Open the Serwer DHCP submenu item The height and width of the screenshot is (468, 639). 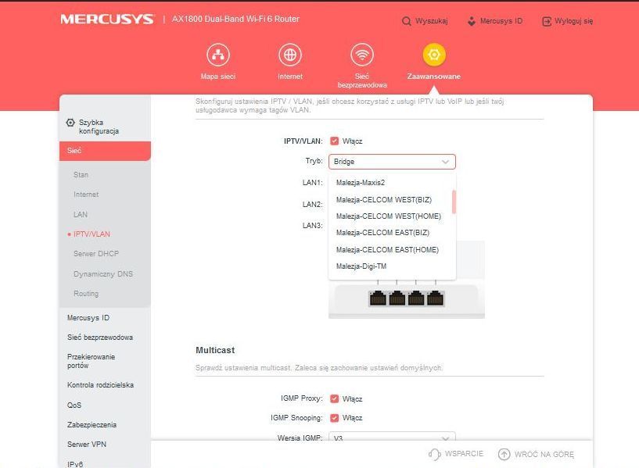[x=96, y=254]
